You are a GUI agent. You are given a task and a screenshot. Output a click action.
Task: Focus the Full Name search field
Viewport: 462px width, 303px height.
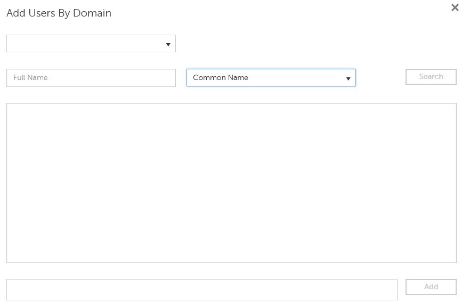91,78
